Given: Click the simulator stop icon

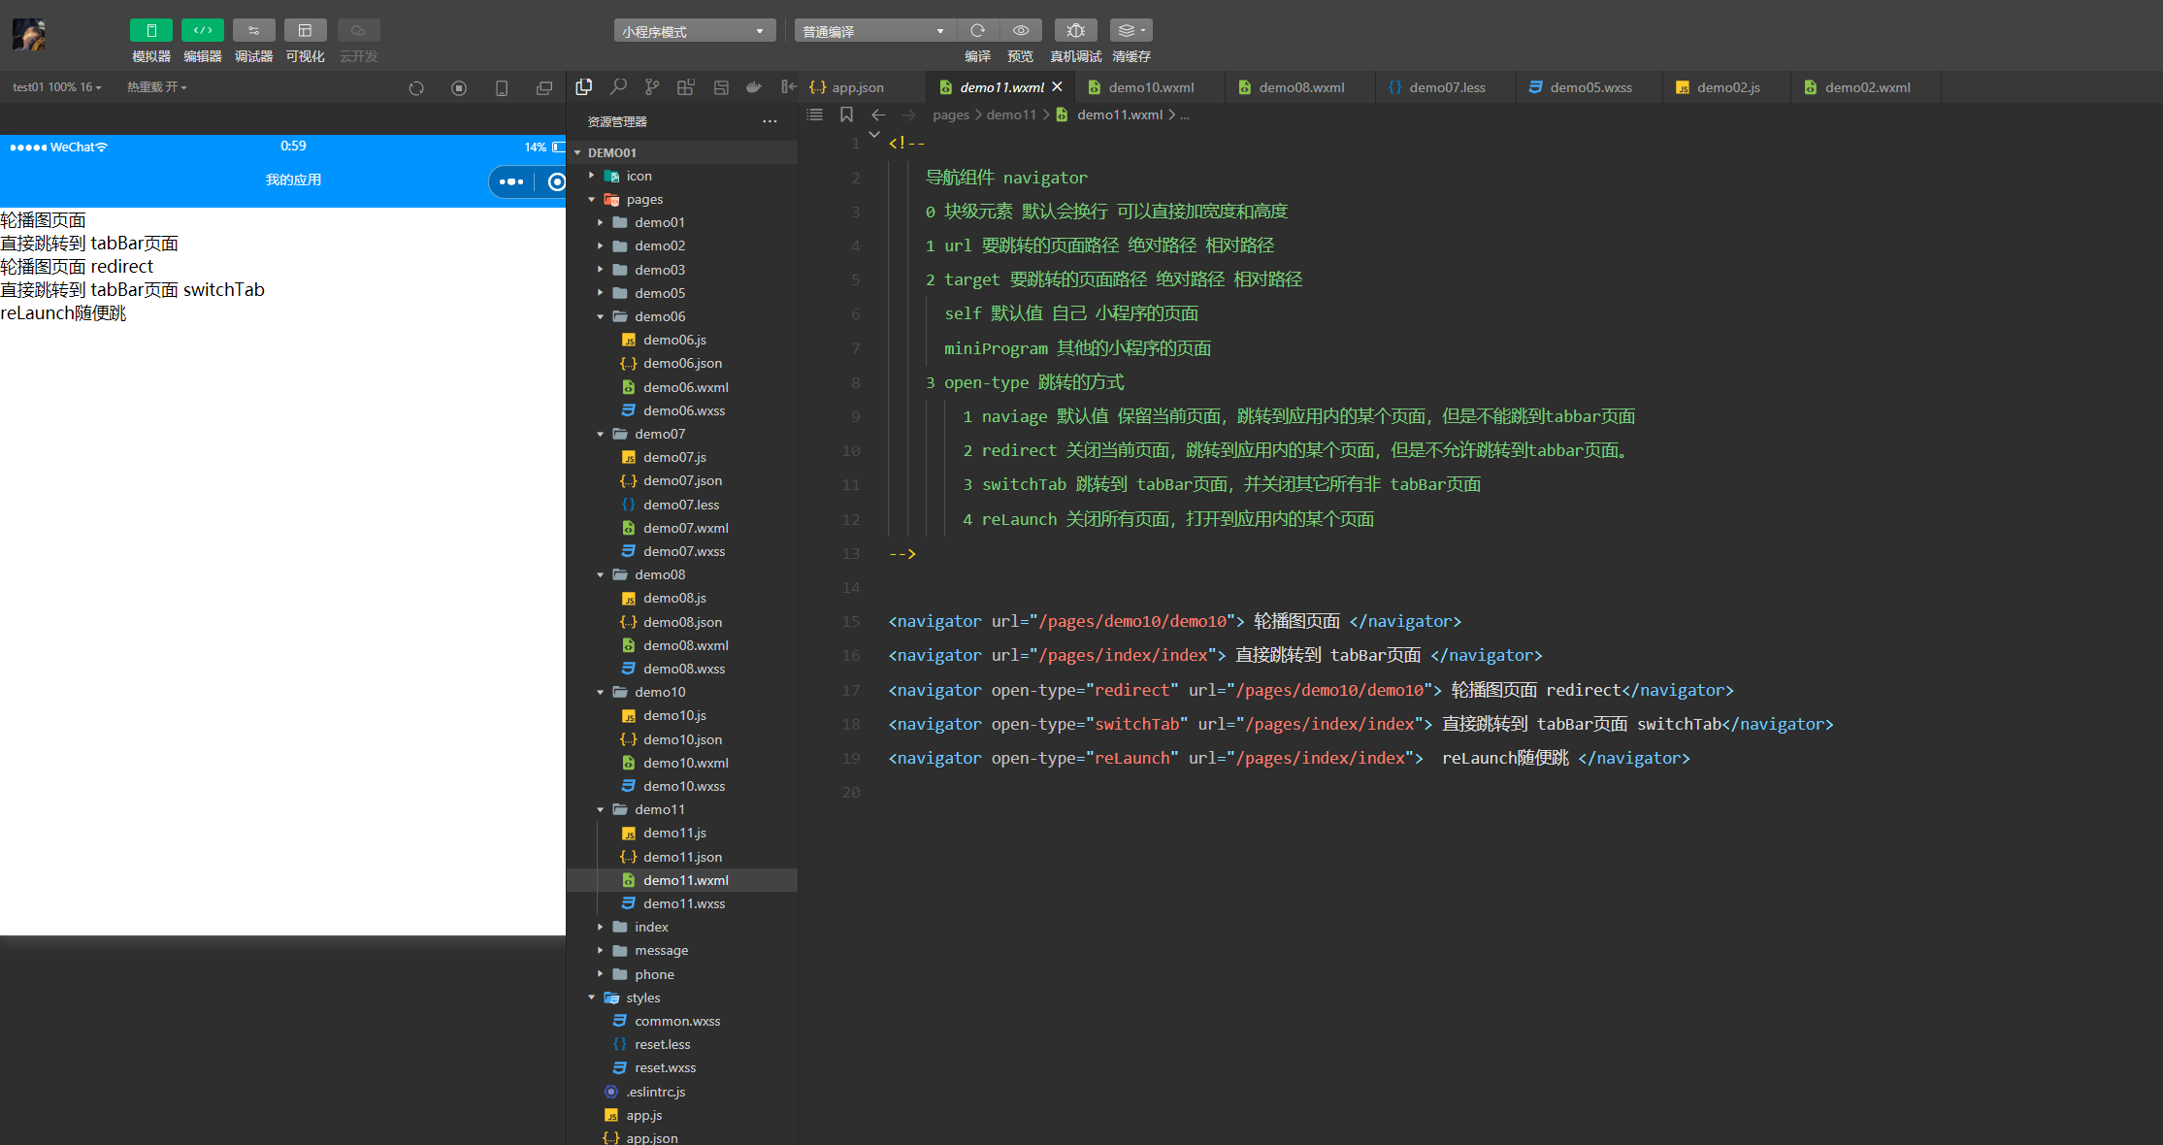Looking at the screenshot, I should coord(459,88).
